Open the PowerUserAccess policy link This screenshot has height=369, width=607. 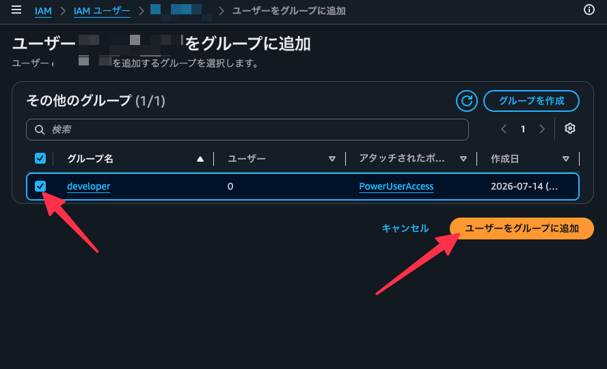coord(396,186)
